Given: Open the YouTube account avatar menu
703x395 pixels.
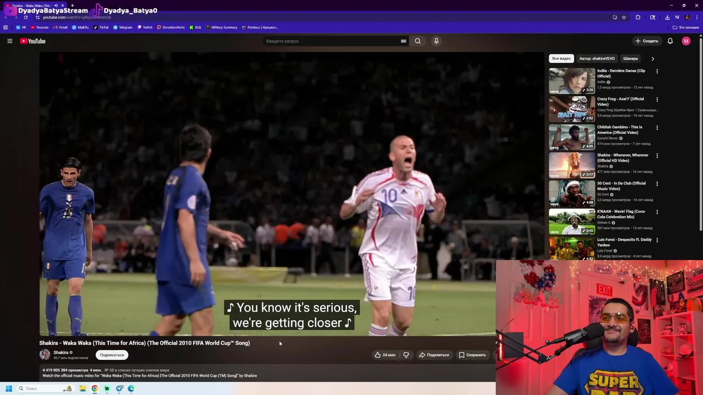Looking at the screenshot, I should pos(686,41).
